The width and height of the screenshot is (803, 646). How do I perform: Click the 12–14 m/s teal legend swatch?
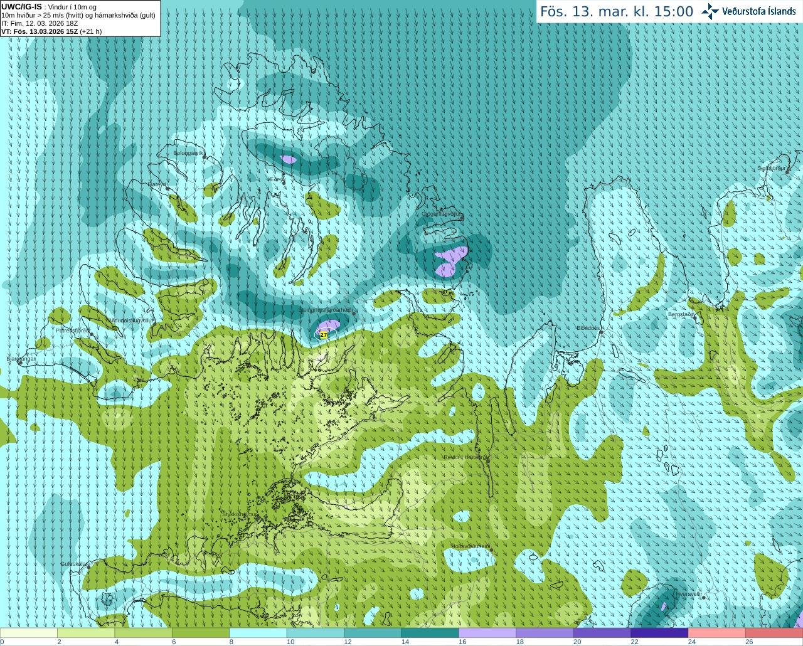[373, 633]
